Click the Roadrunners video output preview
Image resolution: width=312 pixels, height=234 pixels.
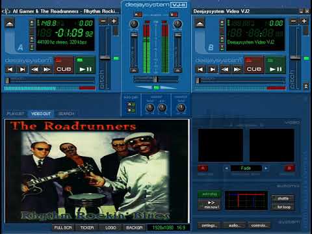pyautogui.click(x=97, y=171)
